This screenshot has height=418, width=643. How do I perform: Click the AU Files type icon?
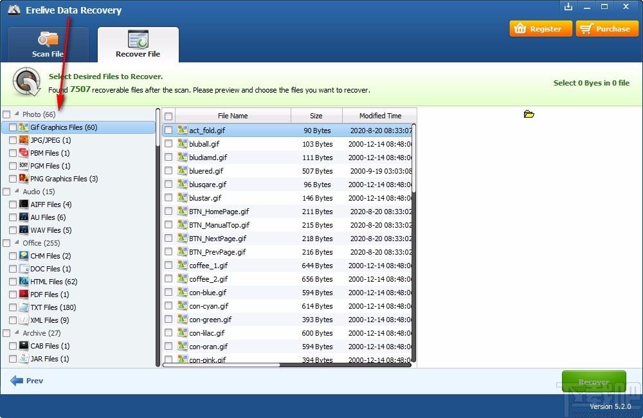pyautogui.click(x=24, y=217)
